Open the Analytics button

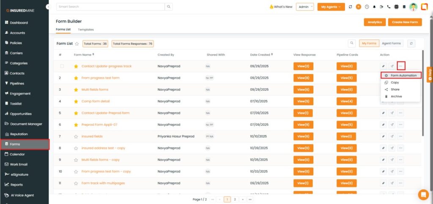click(375, 22)
